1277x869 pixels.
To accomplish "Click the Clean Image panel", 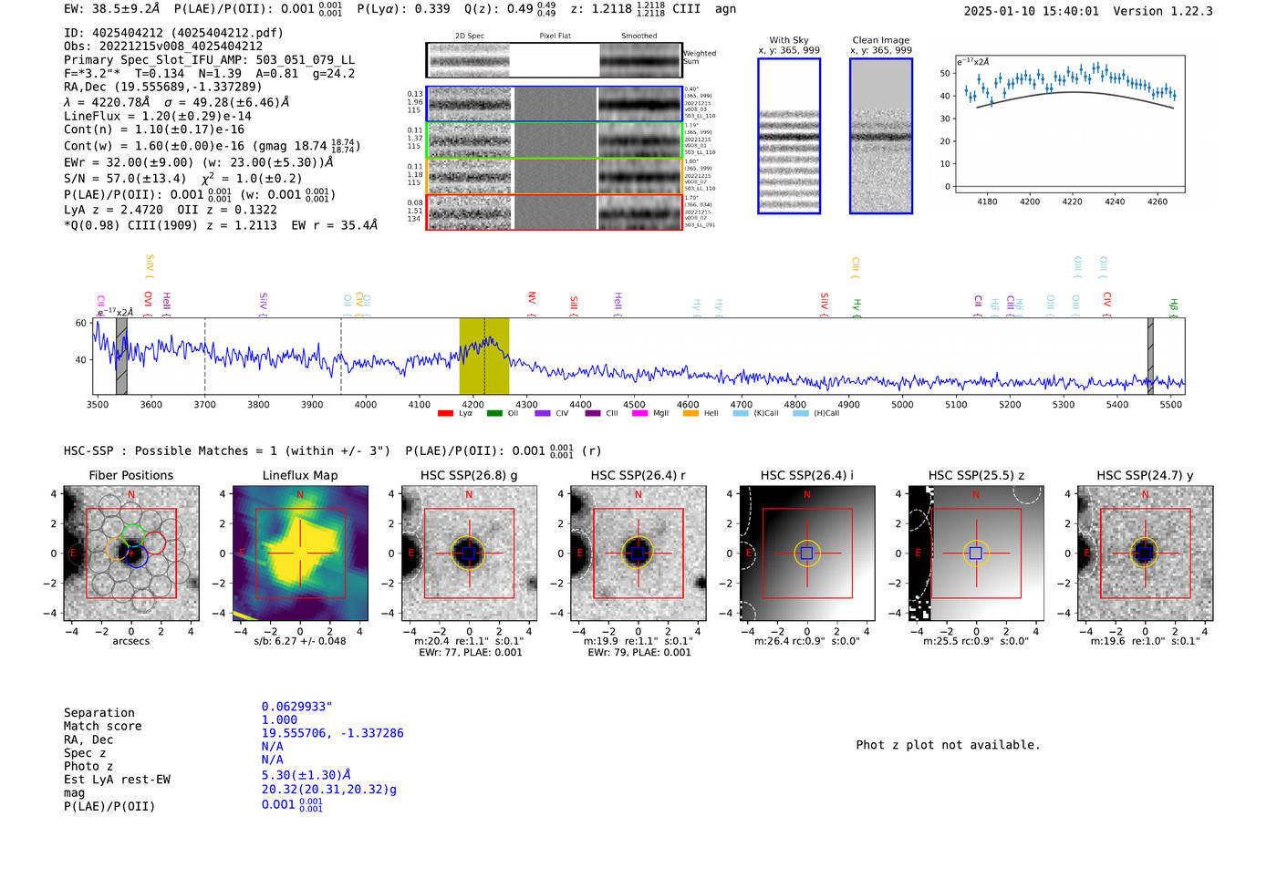I will click(x=881, y=136).
